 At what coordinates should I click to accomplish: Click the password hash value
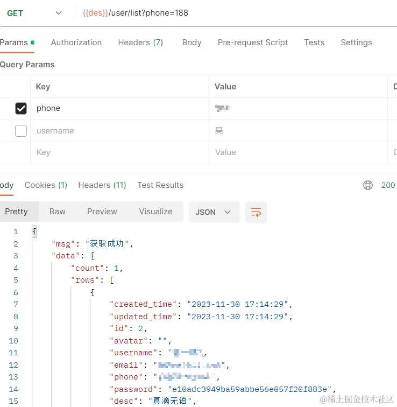250,389
